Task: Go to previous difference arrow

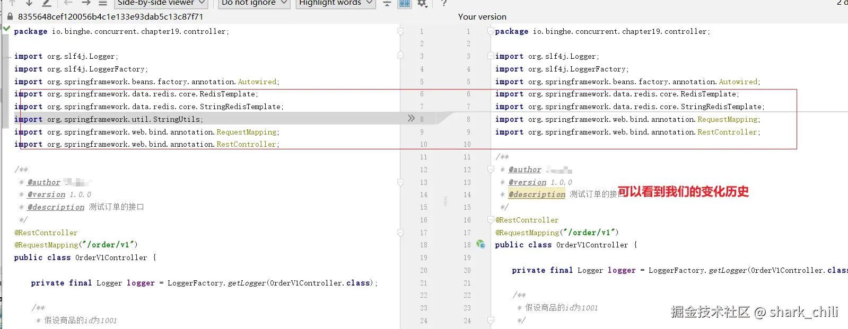Action: [12, 3]
